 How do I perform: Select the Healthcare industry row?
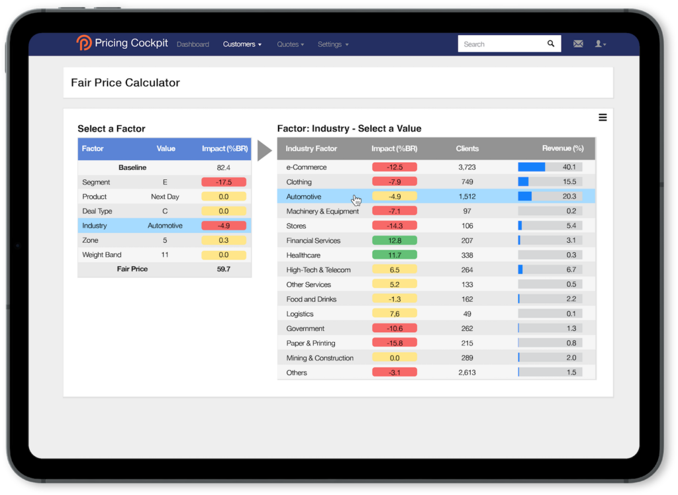pyautogui.click(x=303, y=255)
